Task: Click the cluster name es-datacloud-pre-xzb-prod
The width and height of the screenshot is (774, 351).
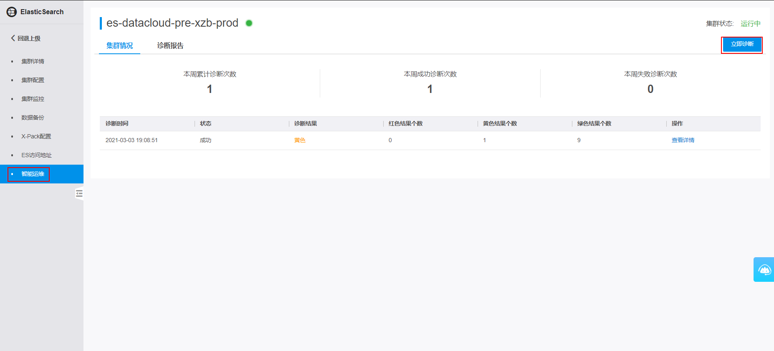Action: coord(172,23)
